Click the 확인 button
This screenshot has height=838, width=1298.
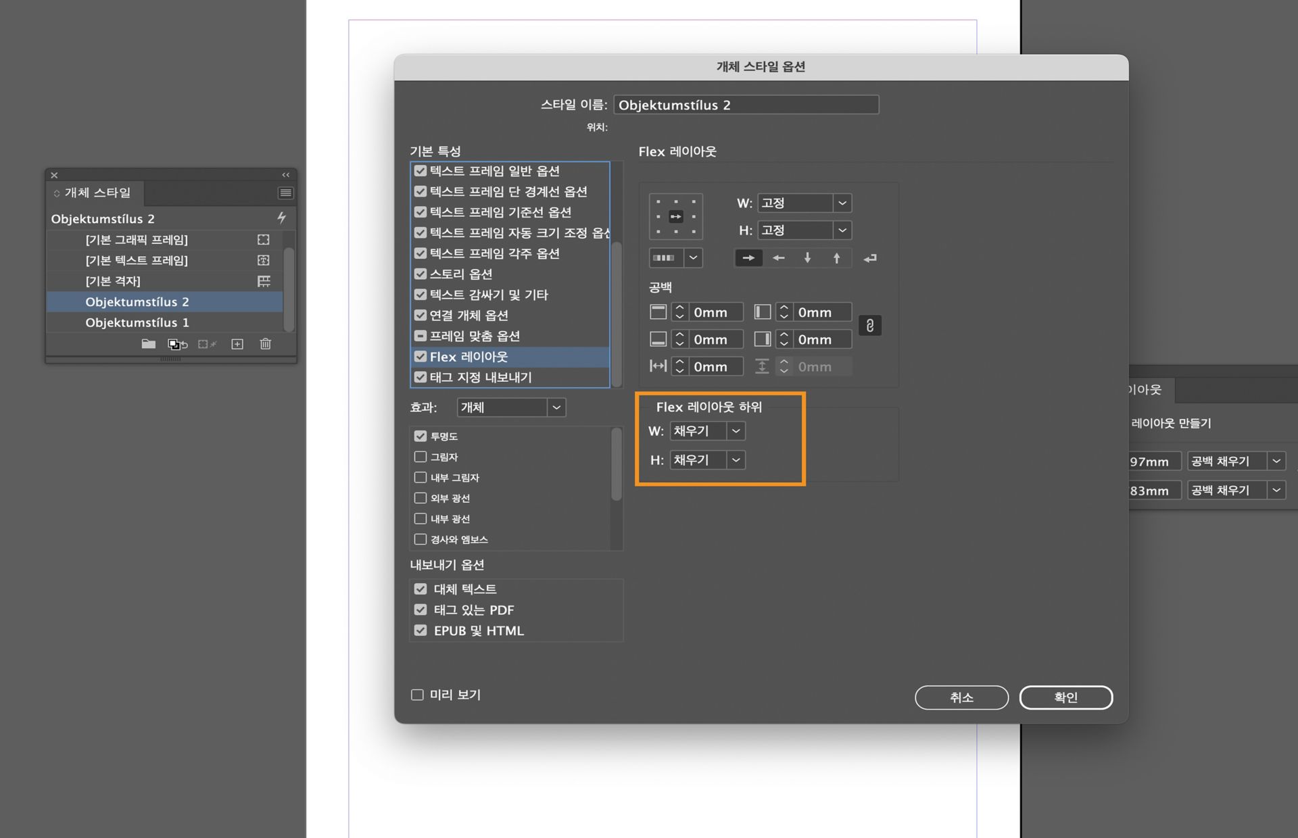point(1066,697)
